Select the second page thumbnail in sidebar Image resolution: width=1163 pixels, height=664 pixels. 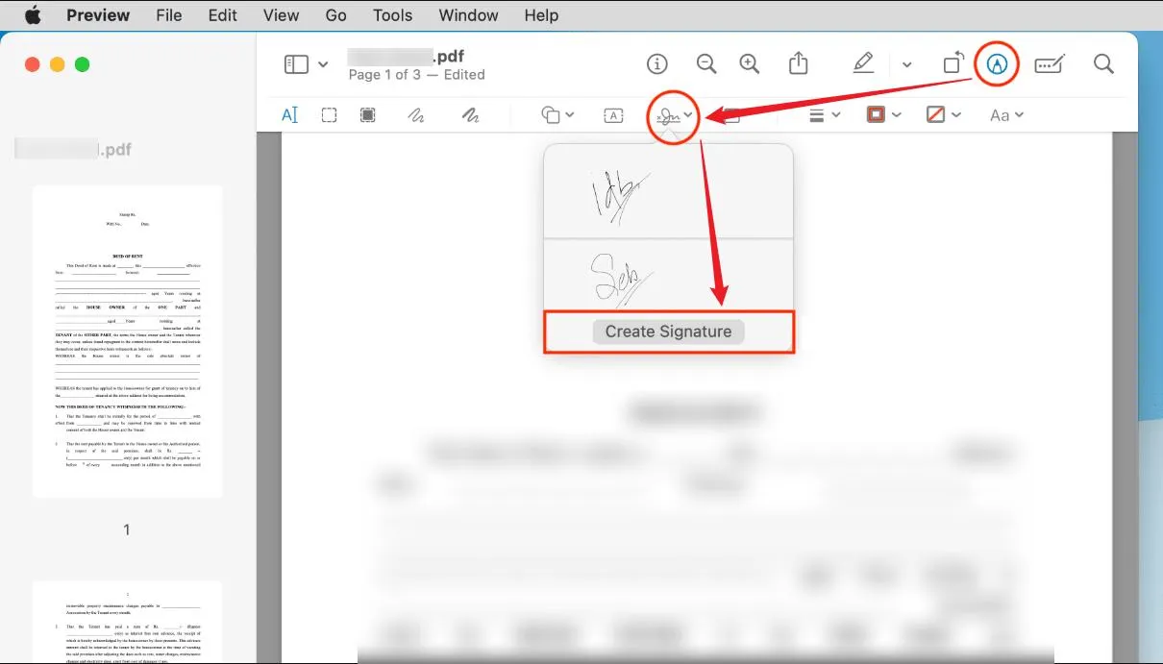click(128, 622)
